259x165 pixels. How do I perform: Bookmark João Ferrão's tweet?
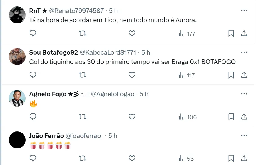[231, 159]
